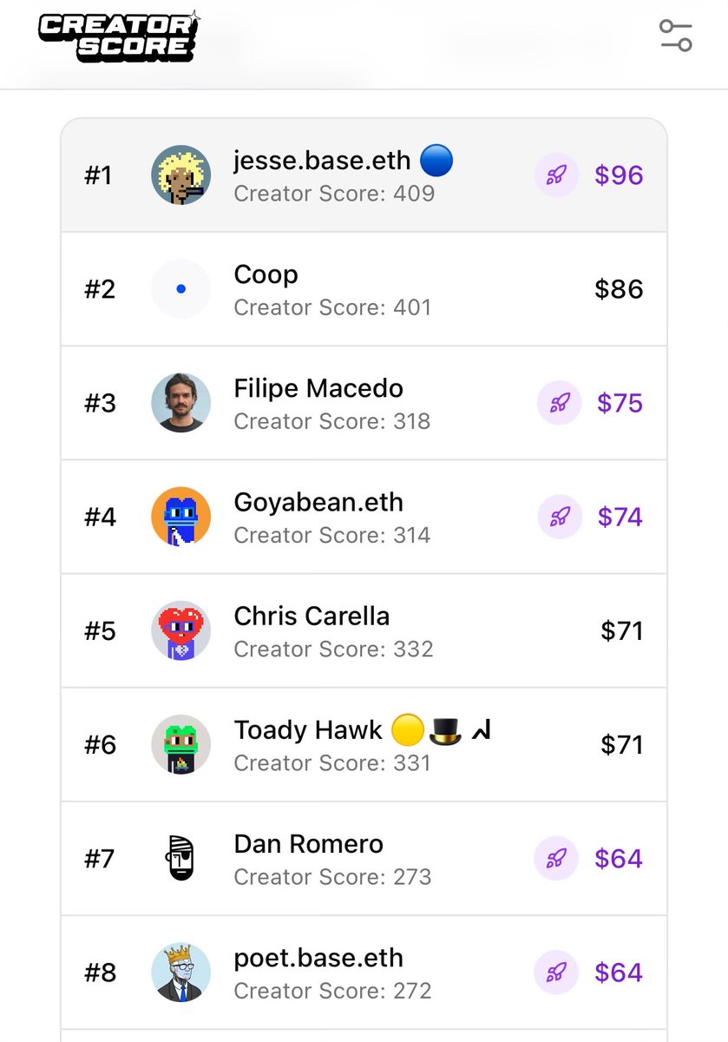This screenshot has width=728, height=1042.
Task: Select the #2 rank label
Action: (x=100, y=289)
